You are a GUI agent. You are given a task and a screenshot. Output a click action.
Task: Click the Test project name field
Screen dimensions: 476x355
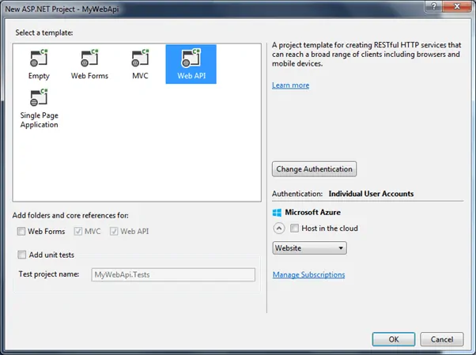coord(172,274)
